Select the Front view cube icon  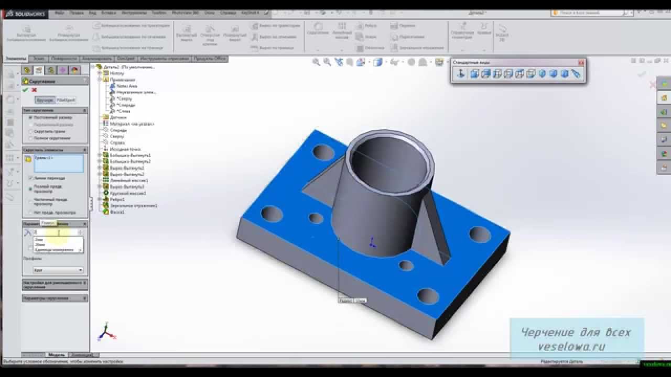474,74
